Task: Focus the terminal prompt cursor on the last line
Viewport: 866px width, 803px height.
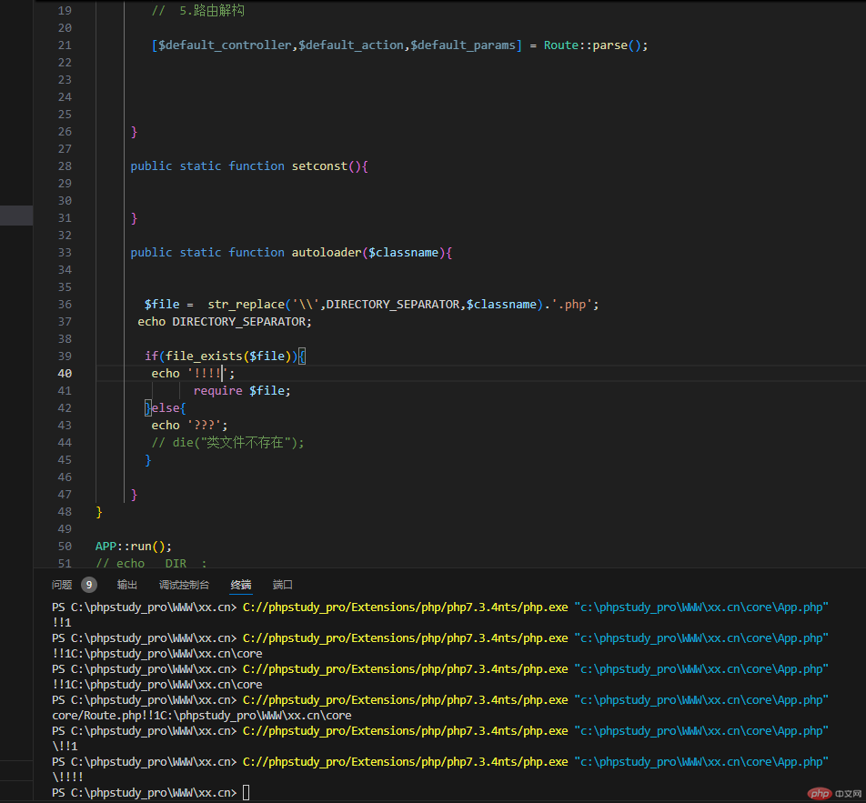Action: 247,792
